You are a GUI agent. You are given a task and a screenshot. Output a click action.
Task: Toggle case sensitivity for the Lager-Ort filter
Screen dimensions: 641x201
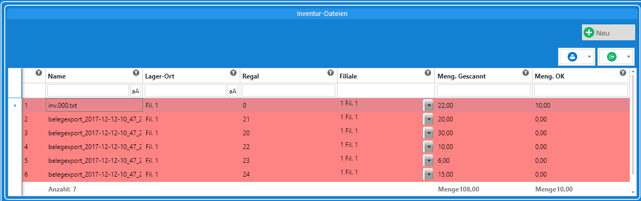pyautogui.click(x=232, y=91)
